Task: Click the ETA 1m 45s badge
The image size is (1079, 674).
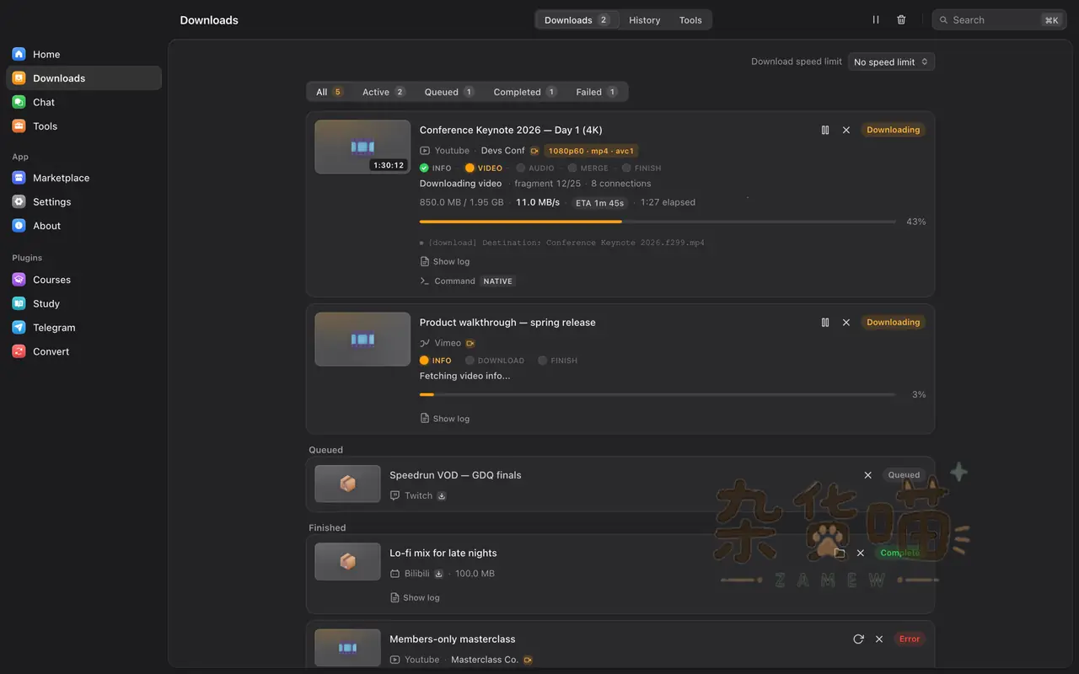Action: tap(599, 203)
